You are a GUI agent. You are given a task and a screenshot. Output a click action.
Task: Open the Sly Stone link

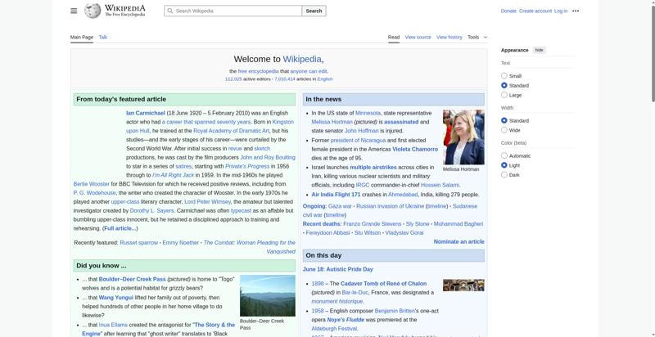418,224
